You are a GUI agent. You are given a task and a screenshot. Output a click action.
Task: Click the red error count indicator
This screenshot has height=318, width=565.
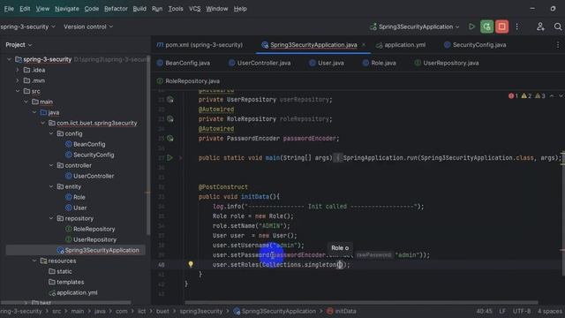click(513, 96)
